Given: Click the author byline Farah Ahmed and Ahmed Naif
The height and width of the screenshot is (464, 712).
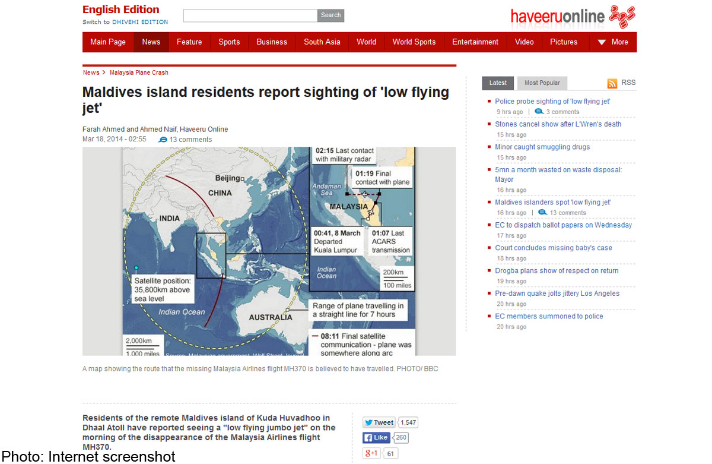Looking at the screenshot, I should click(155, 130).
